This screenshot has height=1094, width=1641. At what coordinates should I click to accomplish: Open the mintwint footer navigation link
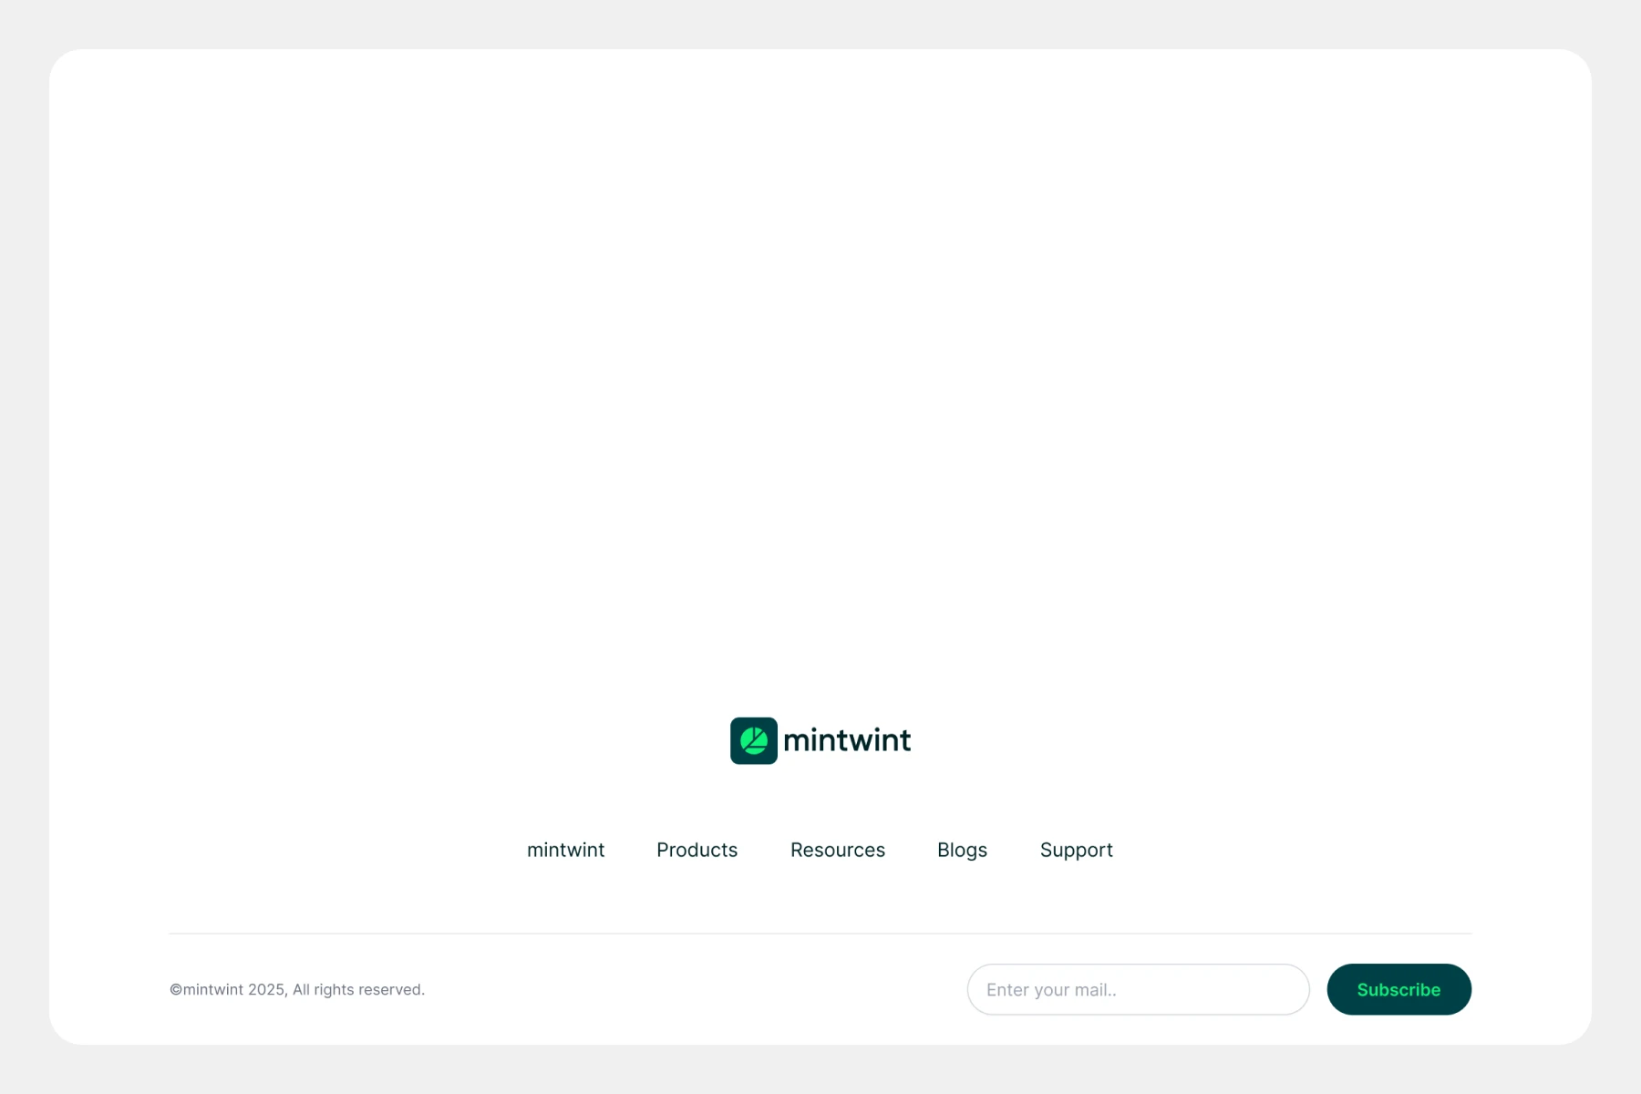click(x=565, y=850)
